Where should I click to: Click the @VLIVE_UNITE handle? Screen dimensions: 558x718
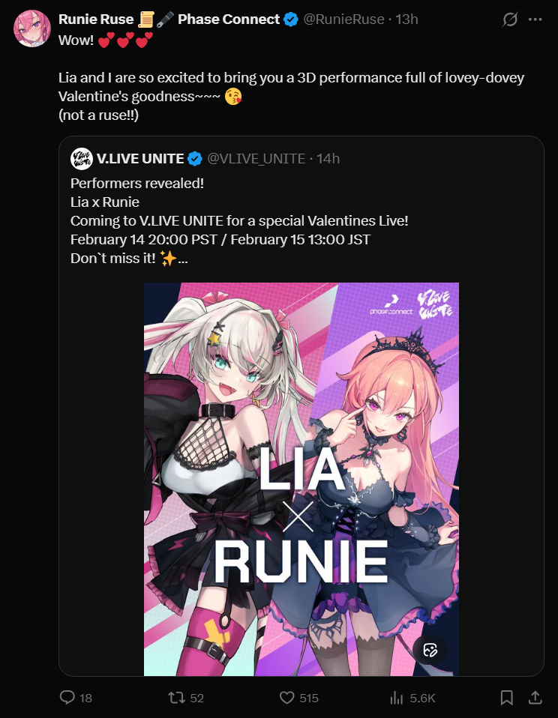click(256, 158)
